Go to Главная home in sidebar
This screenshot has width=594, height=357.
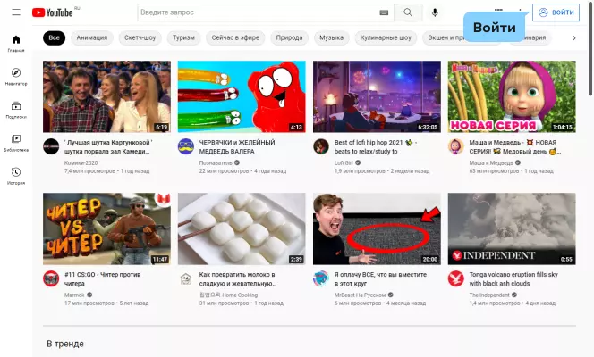(16, 44)
